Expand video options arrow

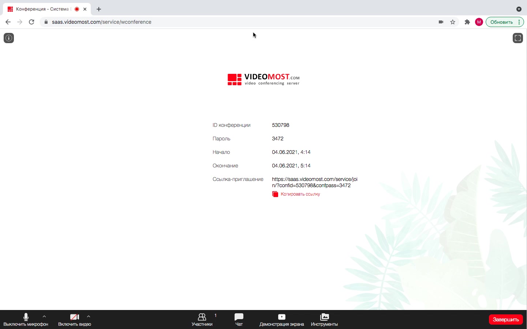[x=89, y=317]
